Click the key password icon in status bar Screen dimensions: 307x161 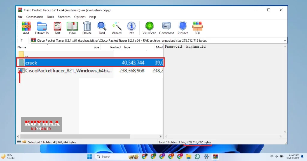[24, 142]
